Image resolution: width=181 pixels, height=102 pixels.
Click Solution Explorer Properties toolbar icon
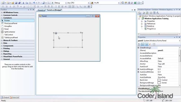pos(139,13)
